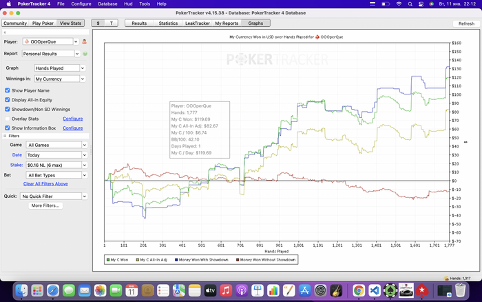Open the Community tab
482x302 pixels.
click(x=15, y=23)
